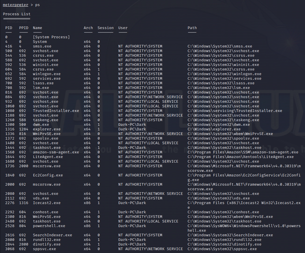305x253 pixels.
Task: Click the Process List heading
Action: coord(17,14)
